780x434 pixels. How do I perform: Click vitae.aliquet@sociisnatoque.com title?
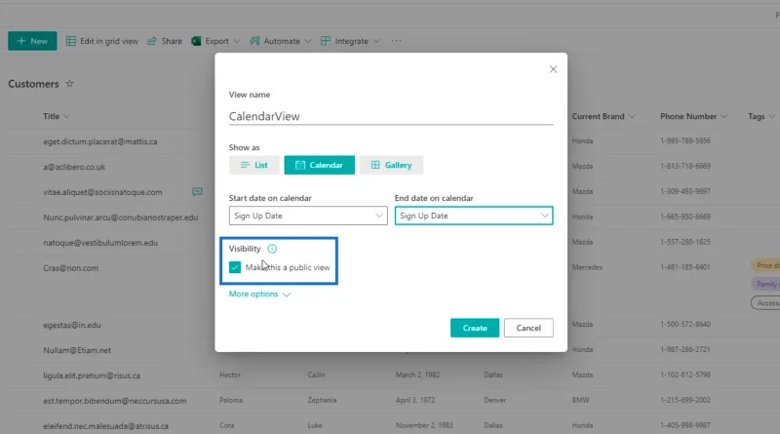[x=102, y=192]
